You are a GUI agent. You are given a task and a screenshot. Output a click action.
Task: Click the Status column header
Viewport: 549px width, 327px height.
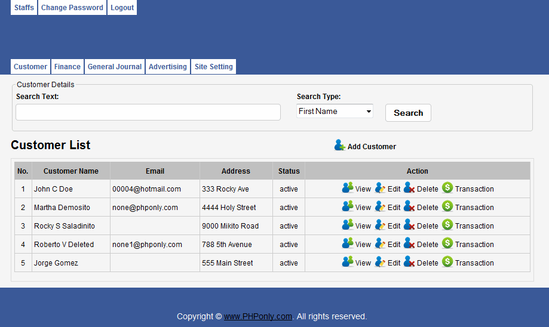[289, 171]
